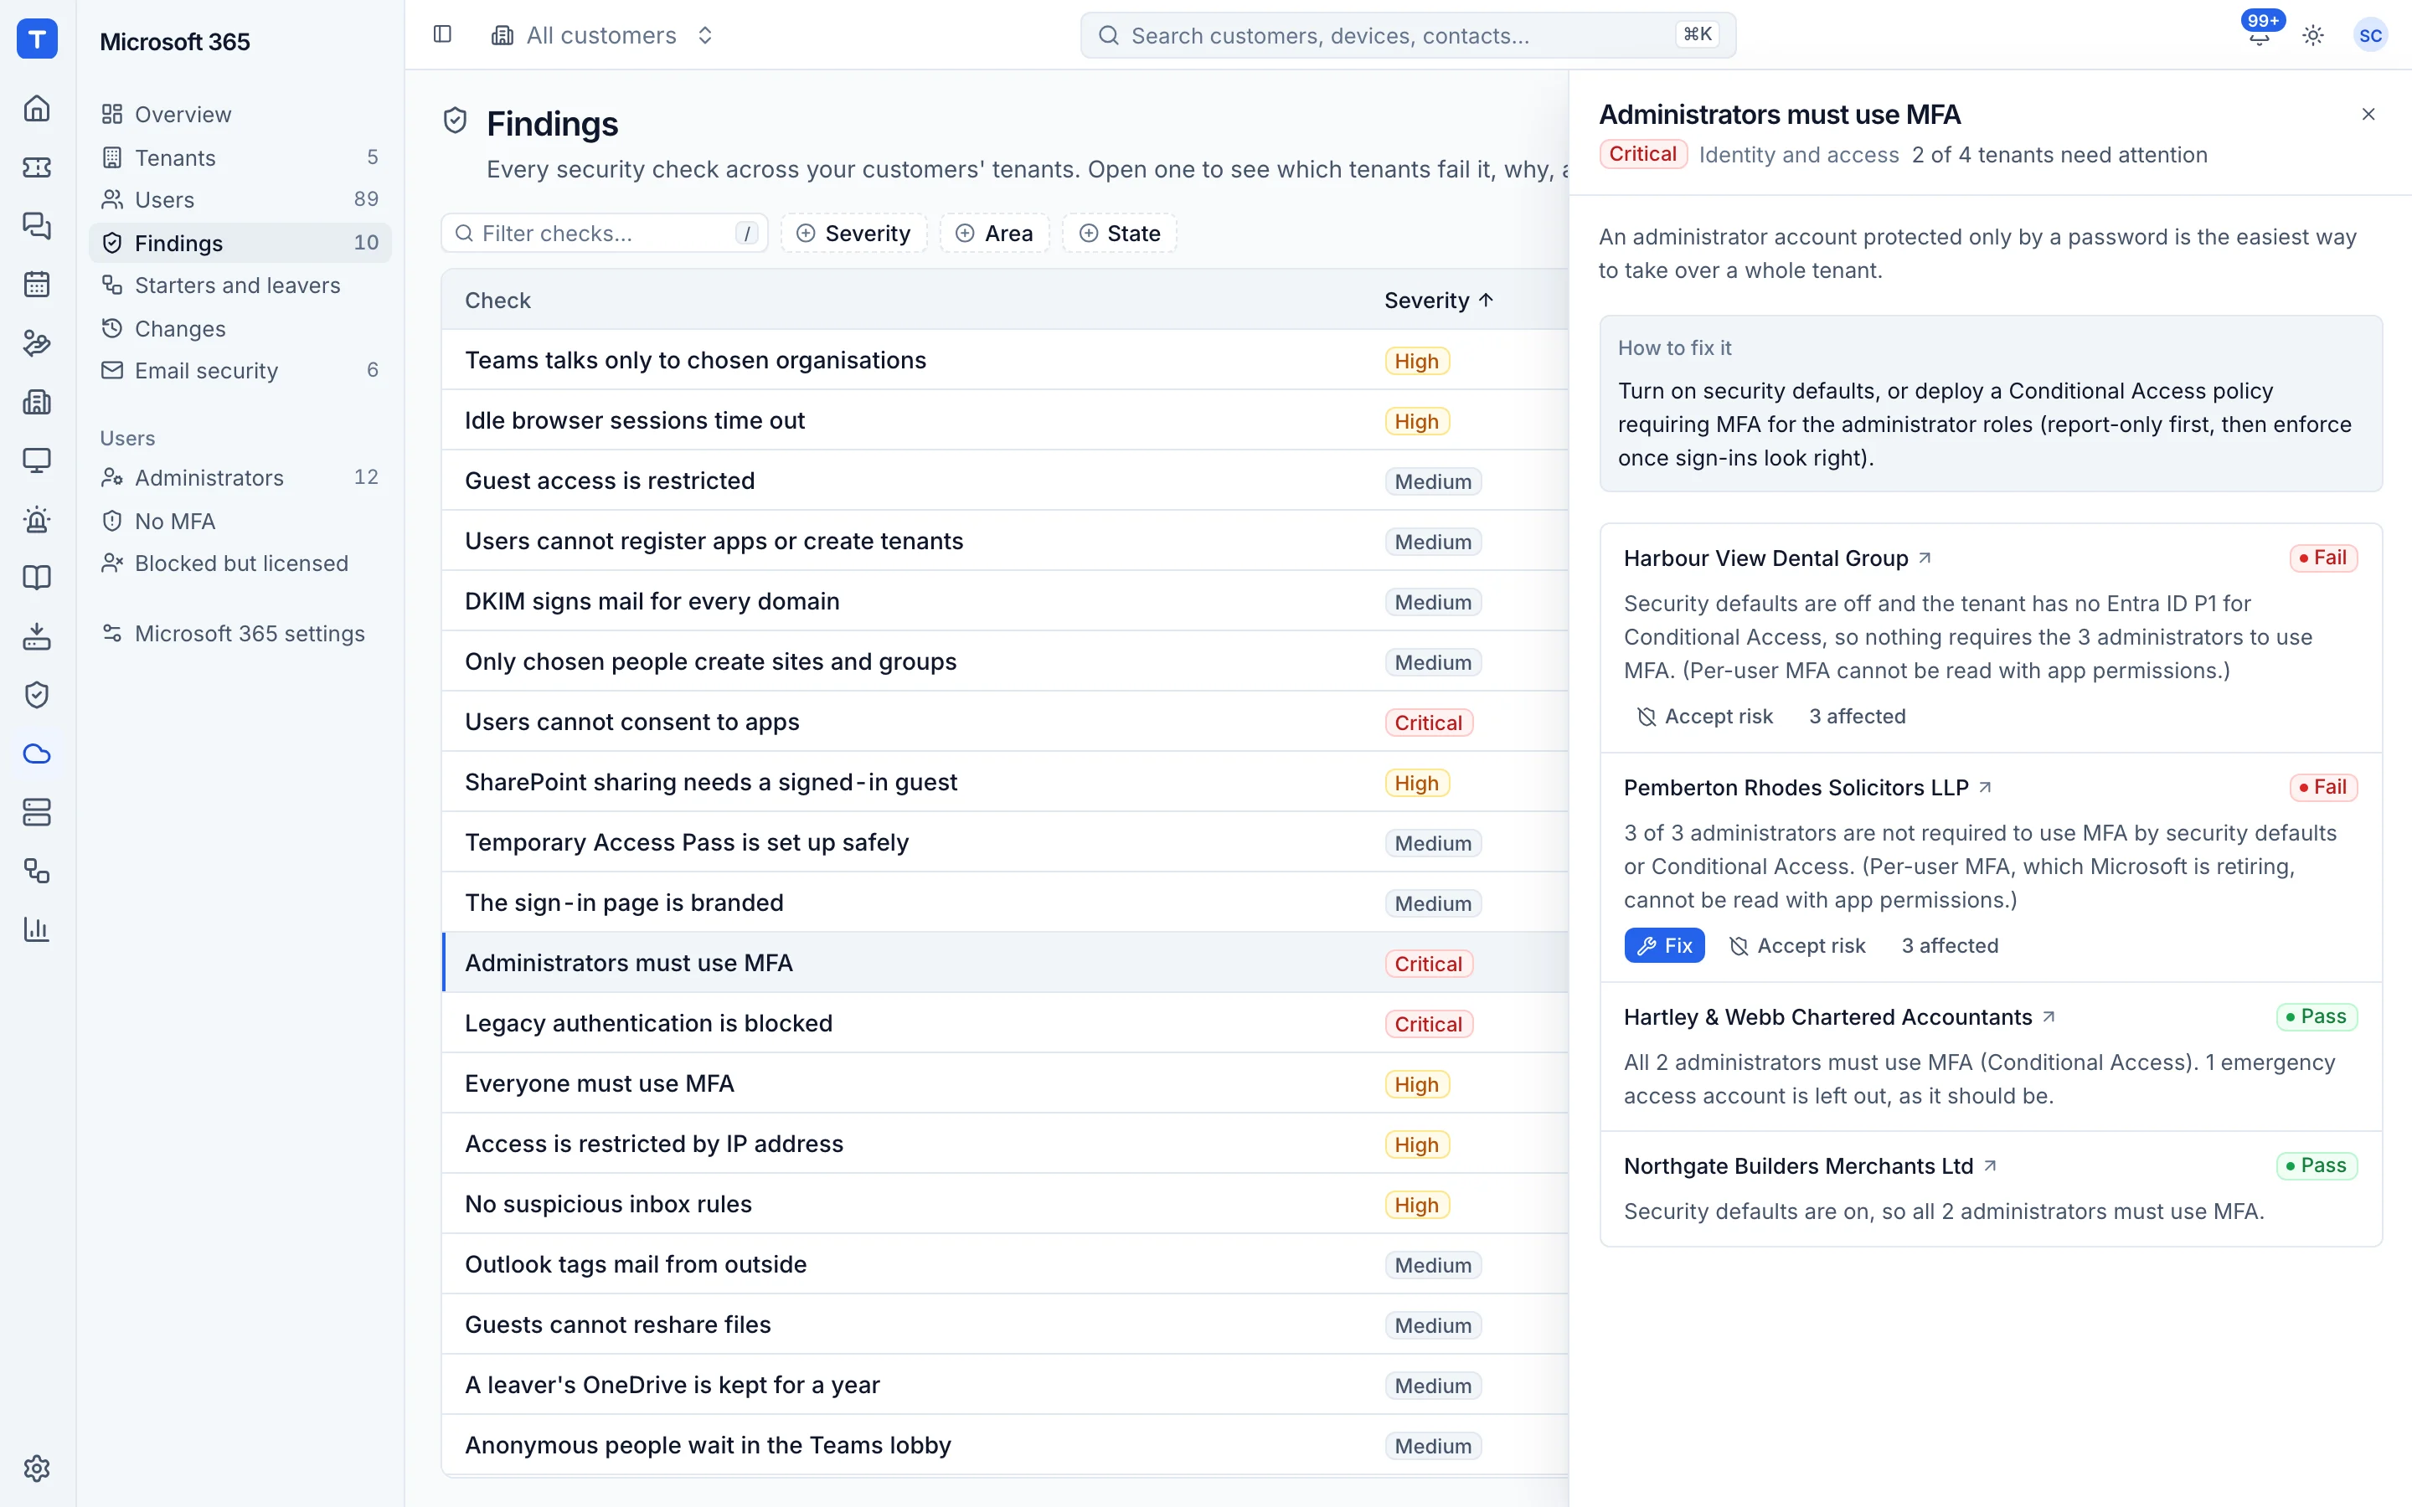Screen dimensions: 2412x1507
Task: Open the tickets icon in the left rail
Action: pyautogui.click(x=37, y=167)
